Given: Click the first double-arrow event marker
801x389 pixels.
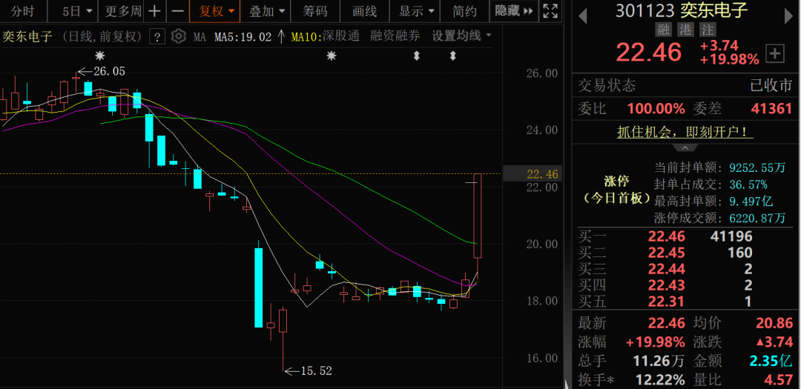Looking at the screenshot, I should click(x=416, y=56).
